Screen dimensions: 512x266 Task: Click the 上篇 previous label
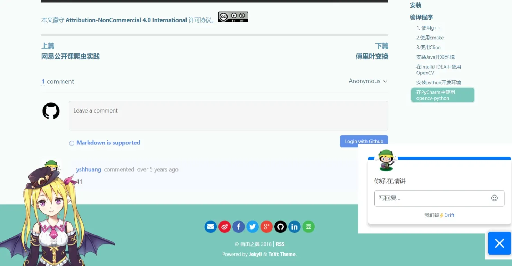(48, 46)
